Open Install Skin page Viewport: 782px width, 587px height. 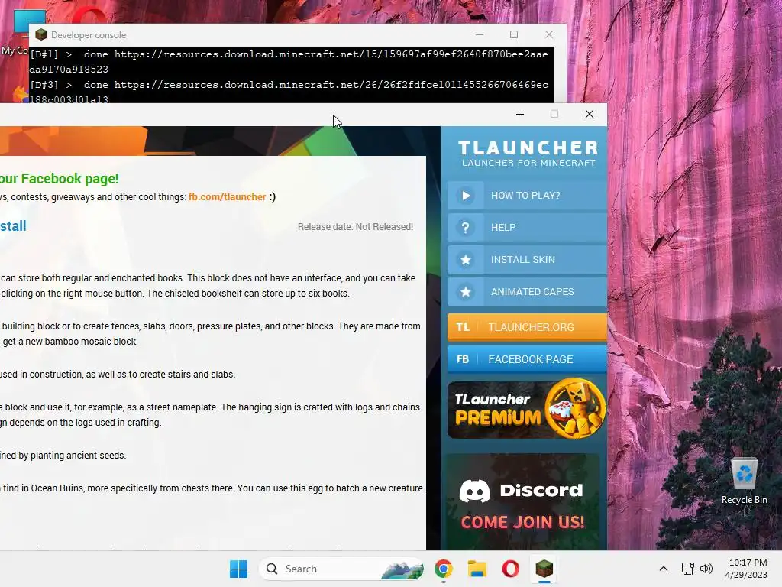[x=527, y=260]
